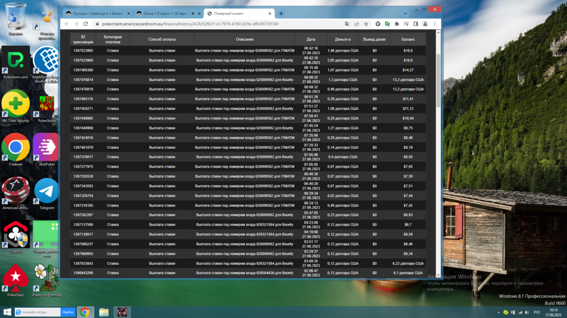Open the Telegram desktop shortcut
The image size is (567, 318).
46,194
